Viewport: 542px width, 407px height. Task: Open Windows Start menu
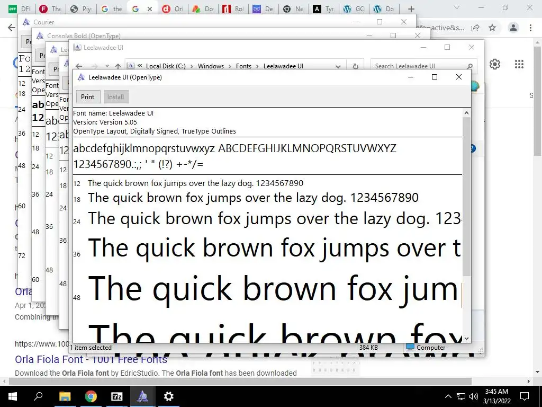click(13, 396)
